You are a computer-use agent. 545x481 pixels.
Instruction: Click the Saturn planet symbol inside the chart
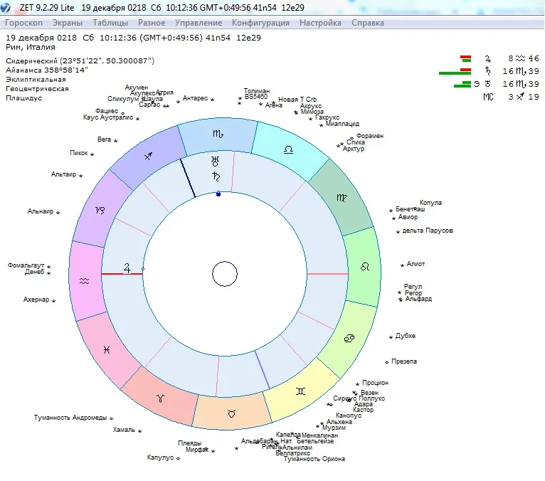(214, 175)
